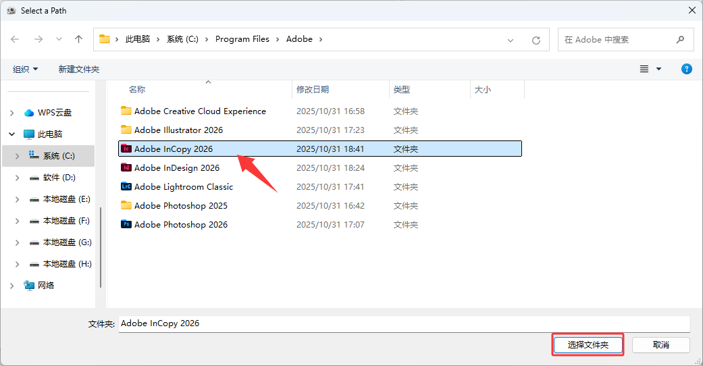
Task: Expand the address bar history dropdown
Action: pos(511,40)
